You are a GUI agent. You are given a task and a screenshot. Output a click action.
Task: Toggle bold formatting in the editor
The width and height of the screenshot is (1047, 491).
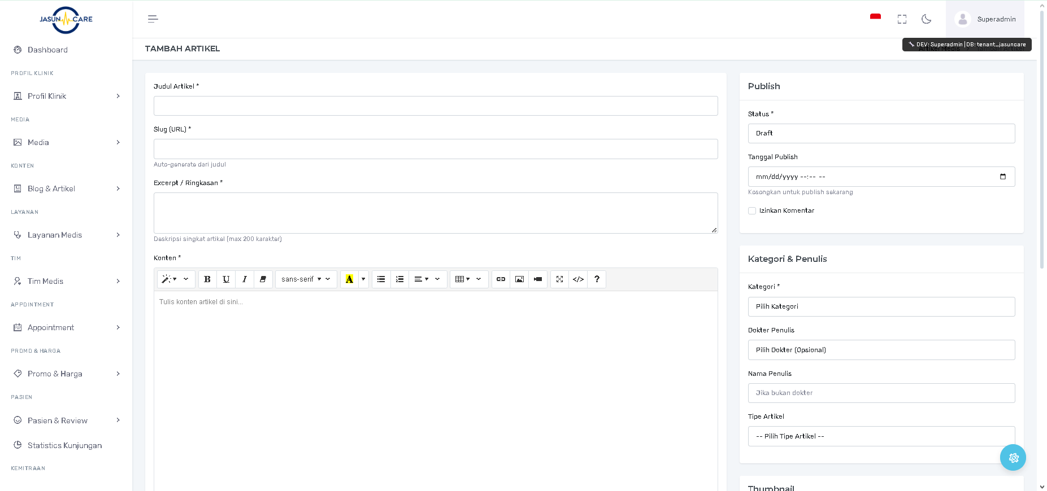(207, 279)
